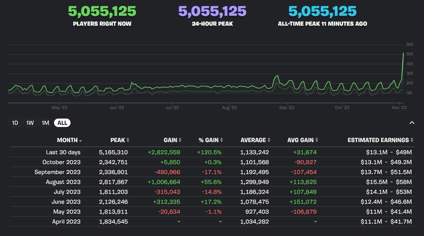The height and width of the screenshot is (236, 424).
Task: Click the All-Time Peak value
Action: pos(322,11)
